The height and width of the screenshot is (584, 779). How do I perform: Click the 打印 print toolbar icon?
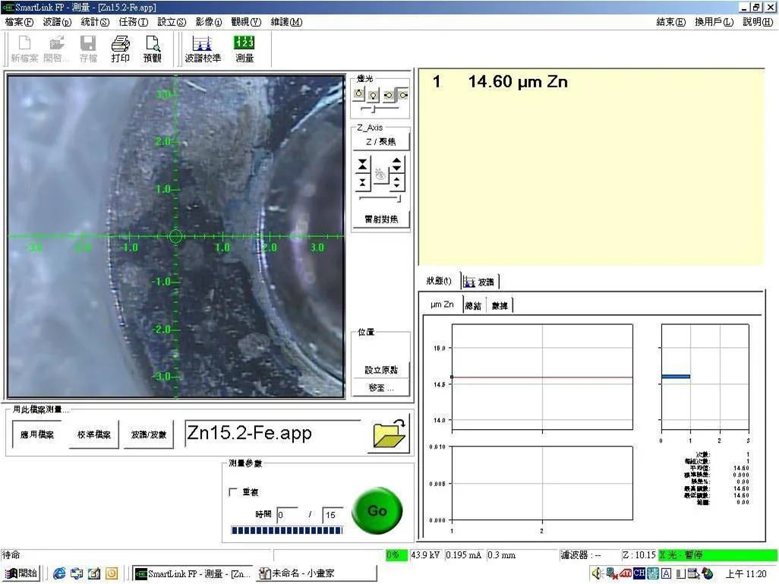[x=120, y=49]
